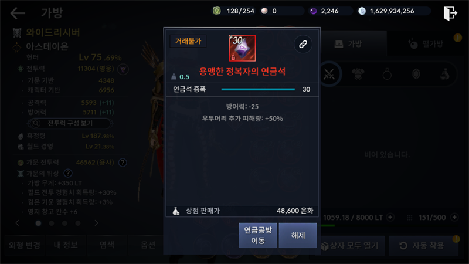Select the ring accessory filter icon
Image resolution: width=469 pixels, height=264 pixels.
click(x=387, y=74)
